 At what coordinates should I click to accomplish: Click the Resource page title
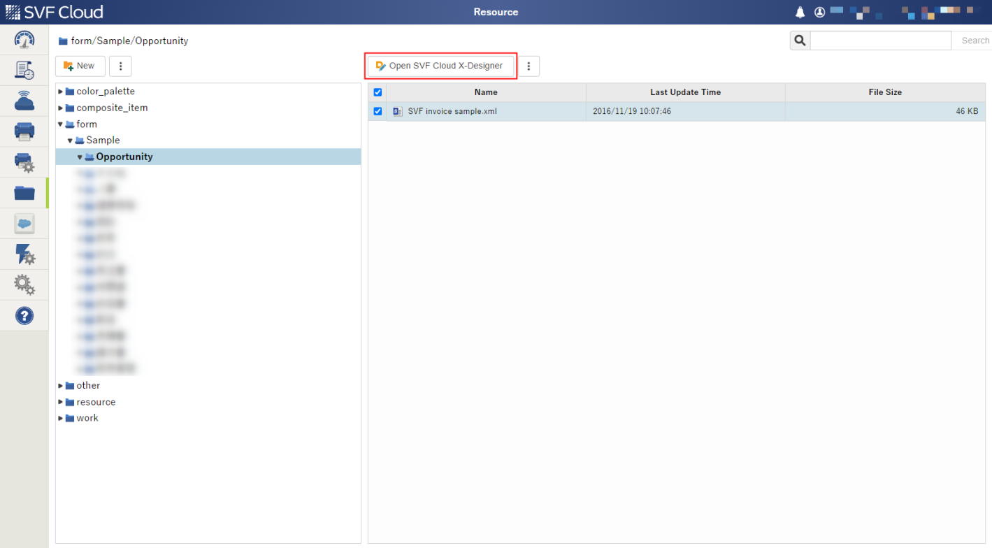pyautogui.click(x=496, y=12)
